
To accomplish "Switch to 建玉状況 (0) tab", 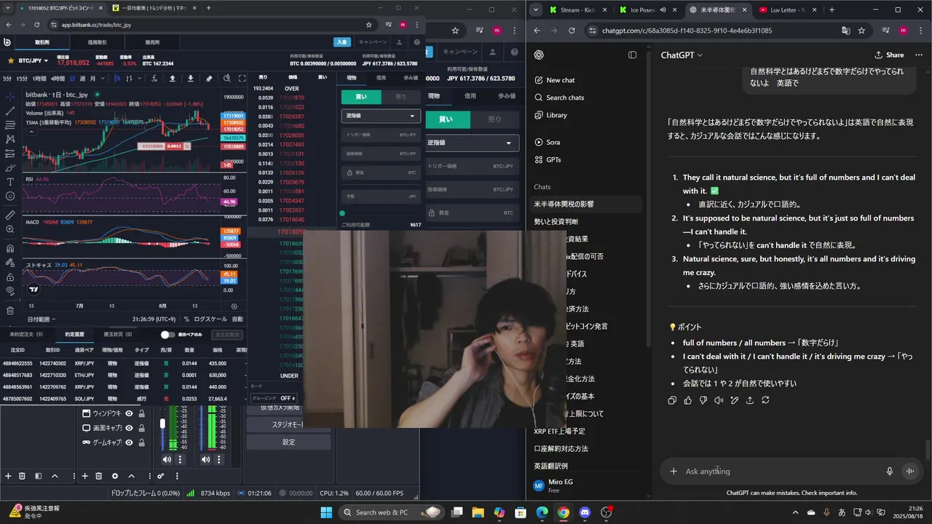I will coord(118,334).
